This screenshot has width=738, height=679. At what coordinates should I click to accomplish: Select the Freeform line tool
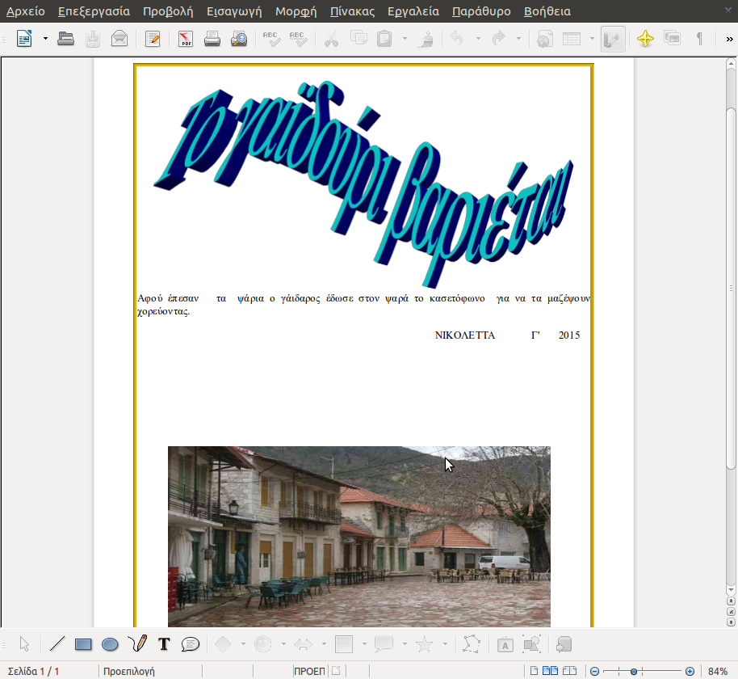137,643
